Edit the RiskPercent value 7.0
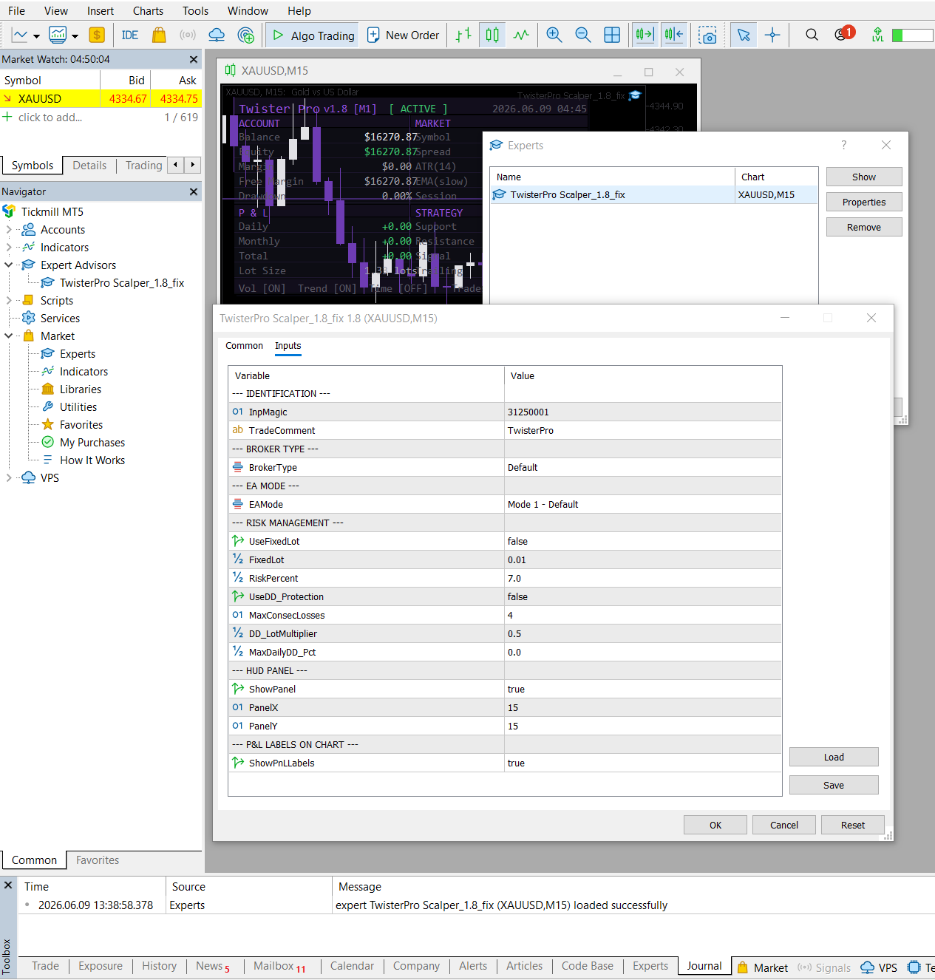935x980 pixels. click(643, 579)
